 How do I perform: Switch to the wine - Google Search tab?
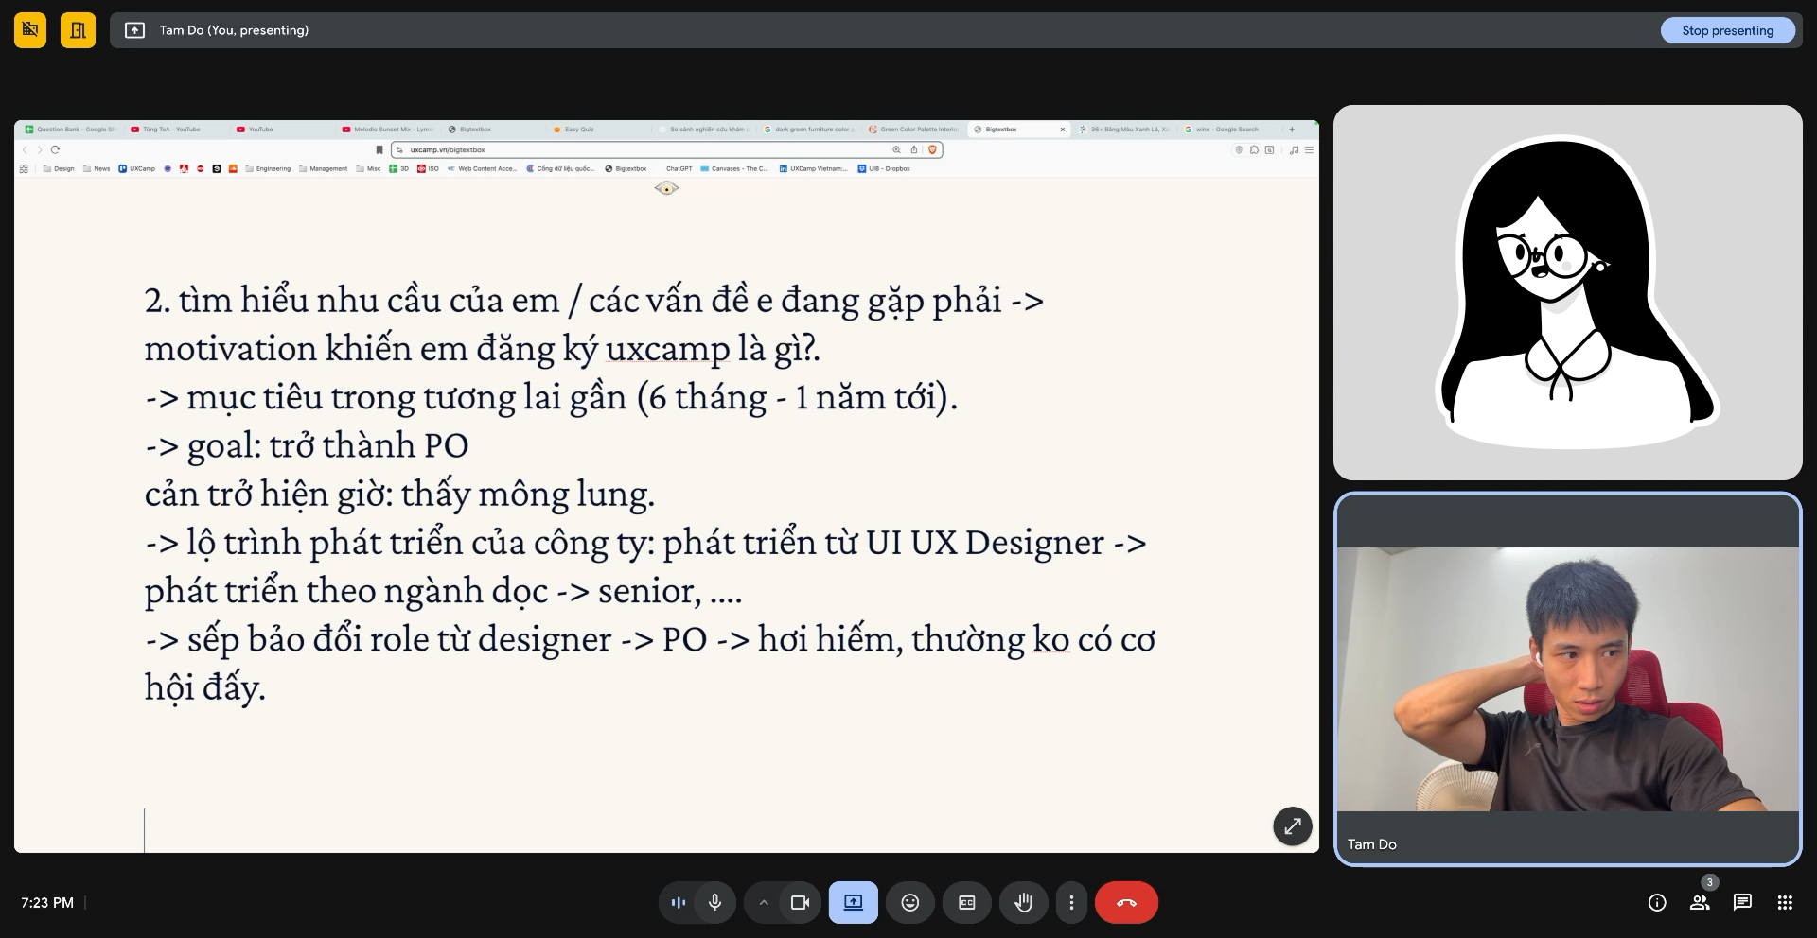[x=1226, y=130]
